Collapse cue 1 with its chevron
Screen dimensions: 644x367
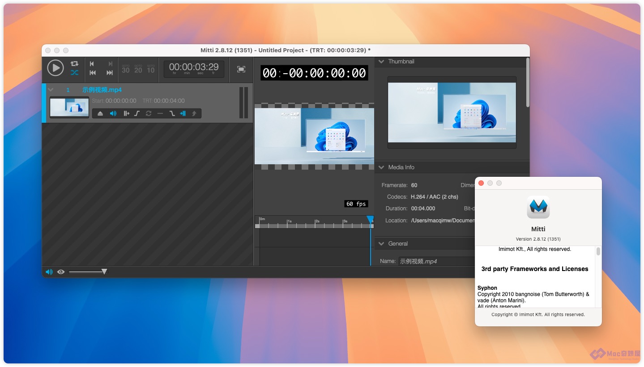[x=51, y=90]
